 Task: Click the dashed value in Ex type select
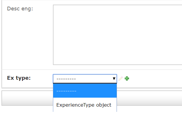[66, 79]
